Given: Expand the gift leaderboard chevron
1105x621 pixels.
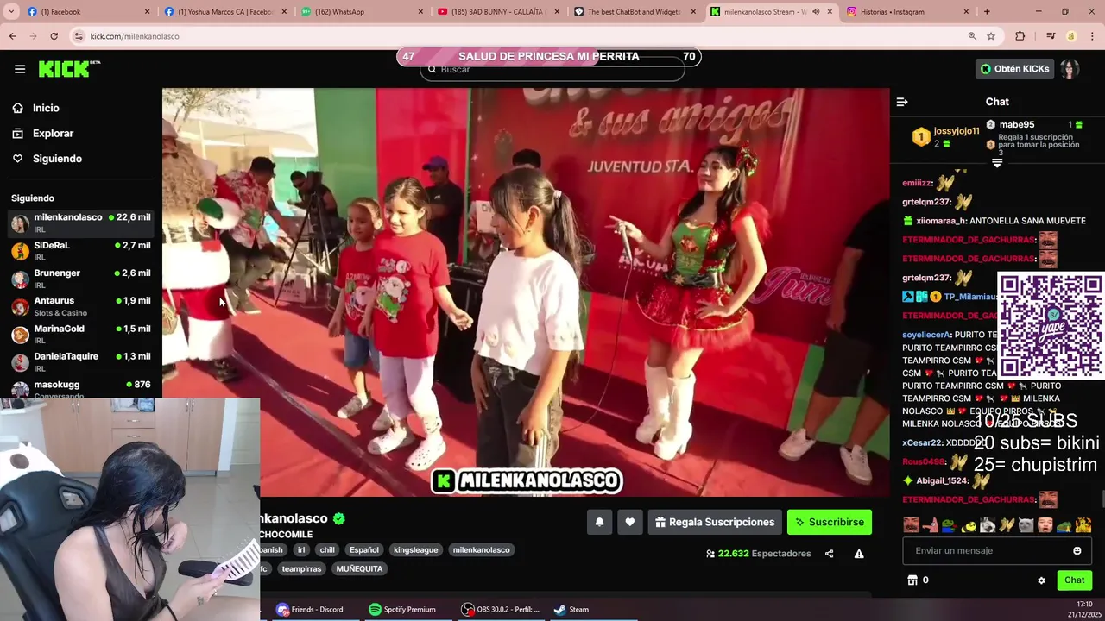Looking at the screenshot, I should 997,162.
